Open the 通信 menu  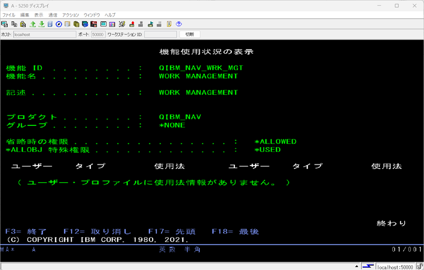53,15
